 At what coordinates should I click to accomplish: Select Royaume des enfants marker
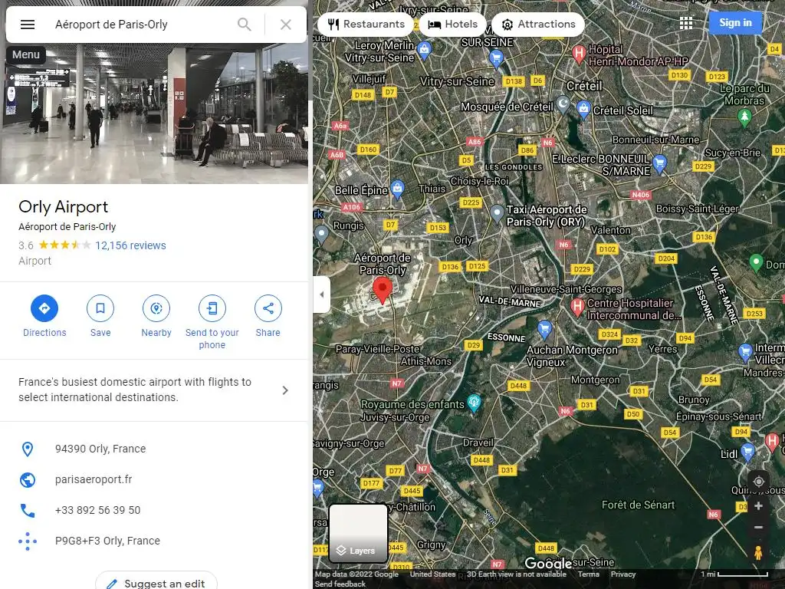click(x=474, y=402)
